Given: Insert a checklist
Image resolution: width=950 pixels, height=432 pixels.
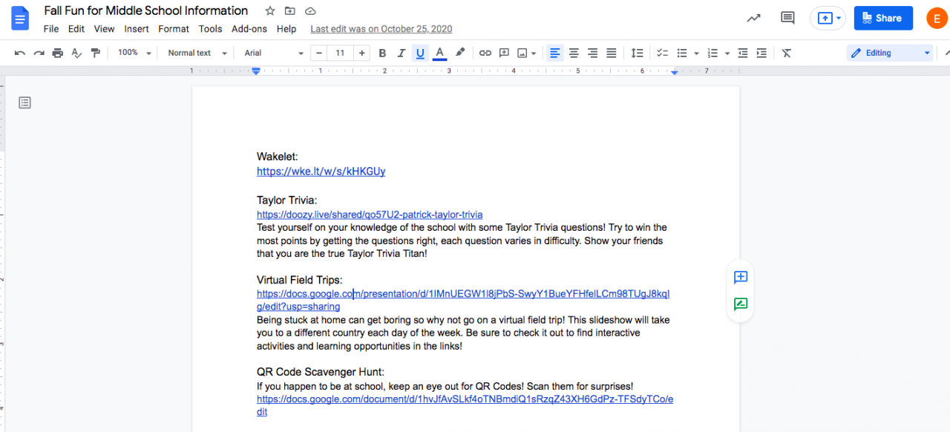Looking at the screenshot, I should [662, 53].
